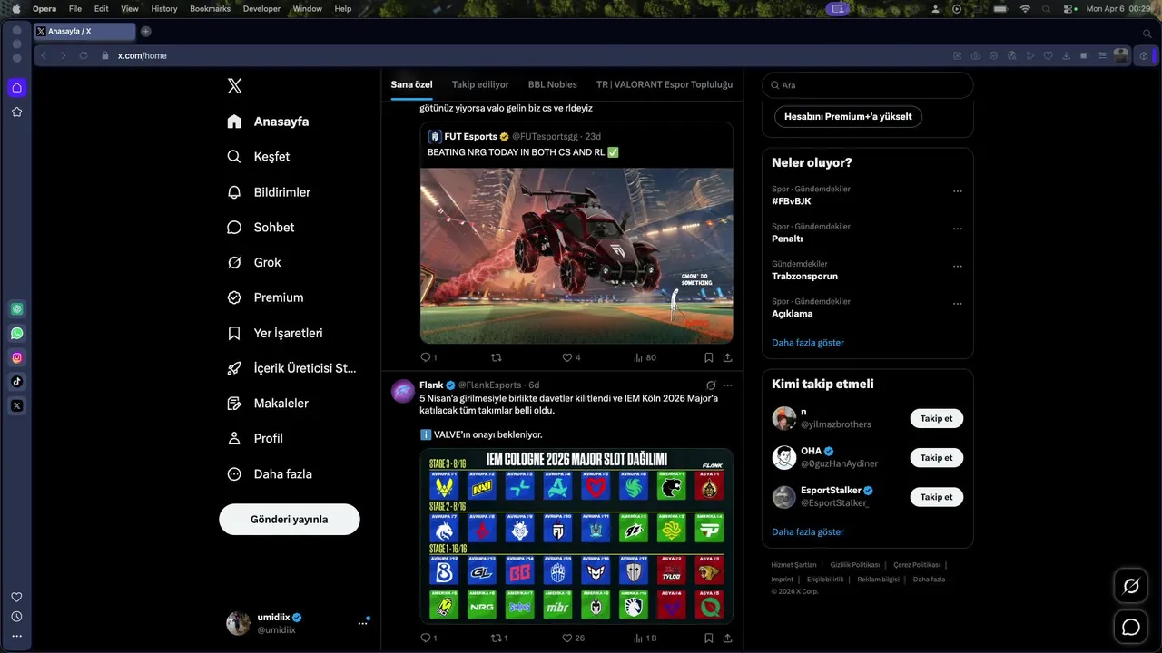Screen dimensions: 1162x653
Task: Open IEM Cologne 2026 slot image
Action: (x=576, y=536)
